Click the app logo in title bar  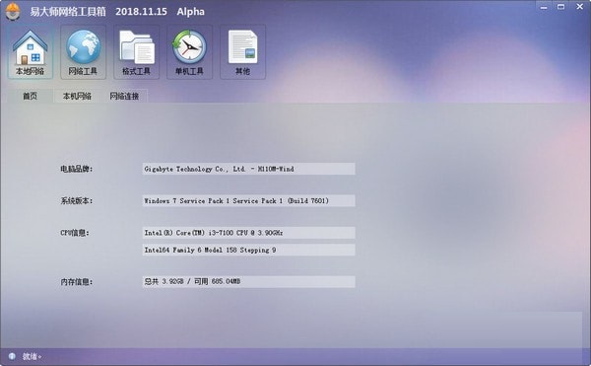13,11
